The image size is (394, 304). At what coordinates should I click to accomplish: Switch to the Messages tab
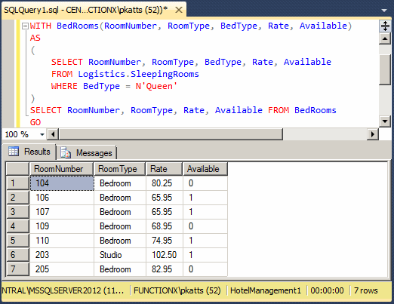86,152
